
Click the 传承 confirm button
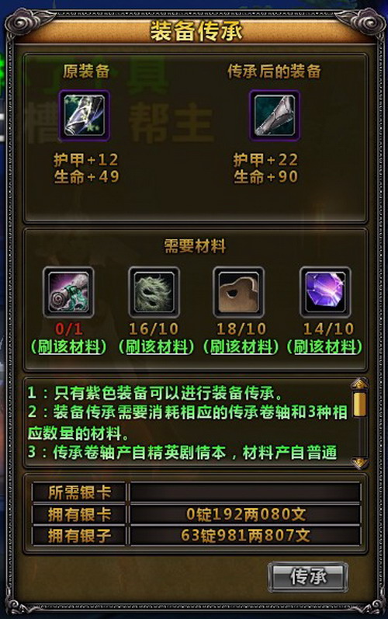308,577
